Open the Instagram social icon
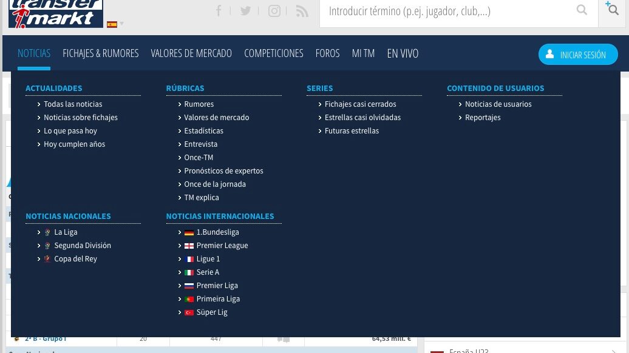Viewport: 629px width, 353px height. point(274,11)
